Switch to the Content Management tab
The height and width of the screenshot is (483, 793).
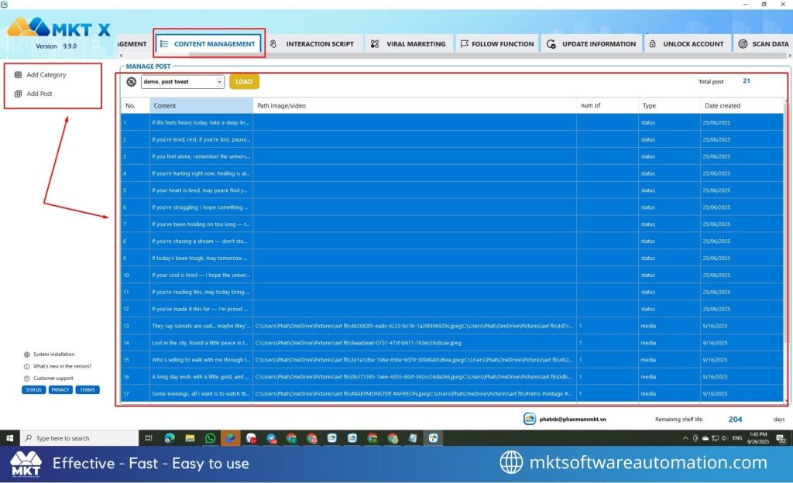tap(209, 43)
